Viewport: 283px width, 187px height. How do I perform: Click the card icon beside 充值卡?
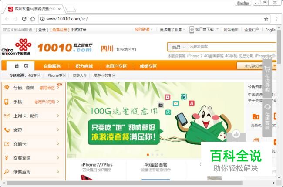point(7,144)
